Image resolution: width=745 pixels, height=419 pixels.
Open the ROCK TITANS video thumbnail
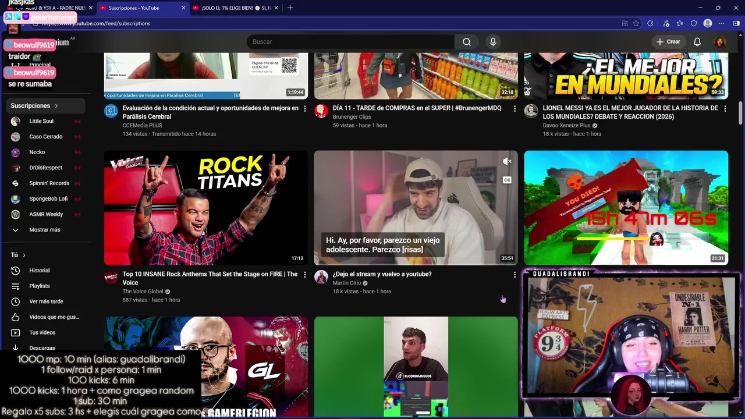pyautogui.click(x=206, y=208)
